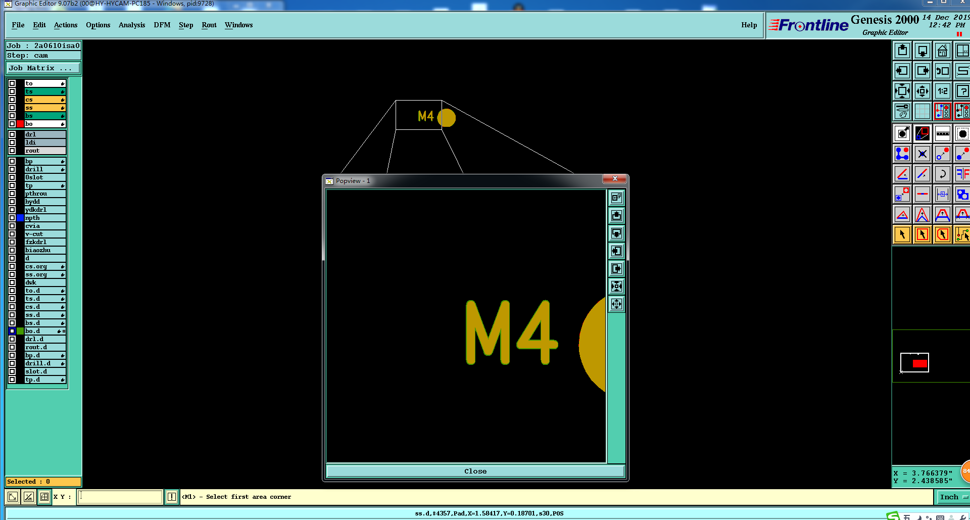Viewport: 970px width, 520px height.
Task: Click the single select arrow tool
Action: click(x=902, y=234)
